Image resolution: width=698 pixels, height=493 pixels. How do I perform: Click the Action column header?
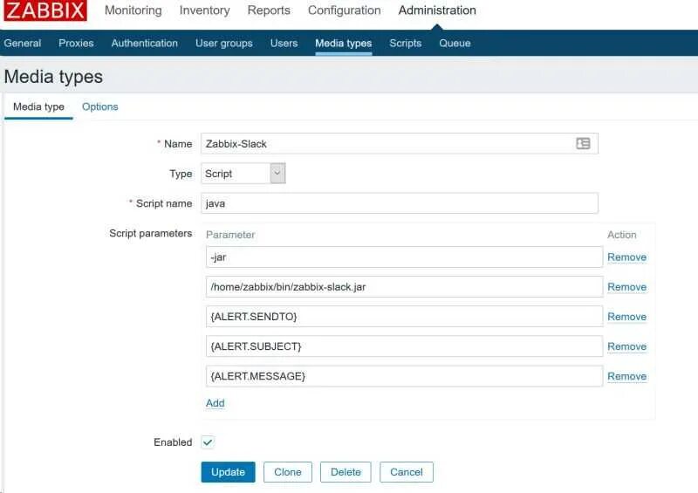pyautogui.click(x=622, y=235)
